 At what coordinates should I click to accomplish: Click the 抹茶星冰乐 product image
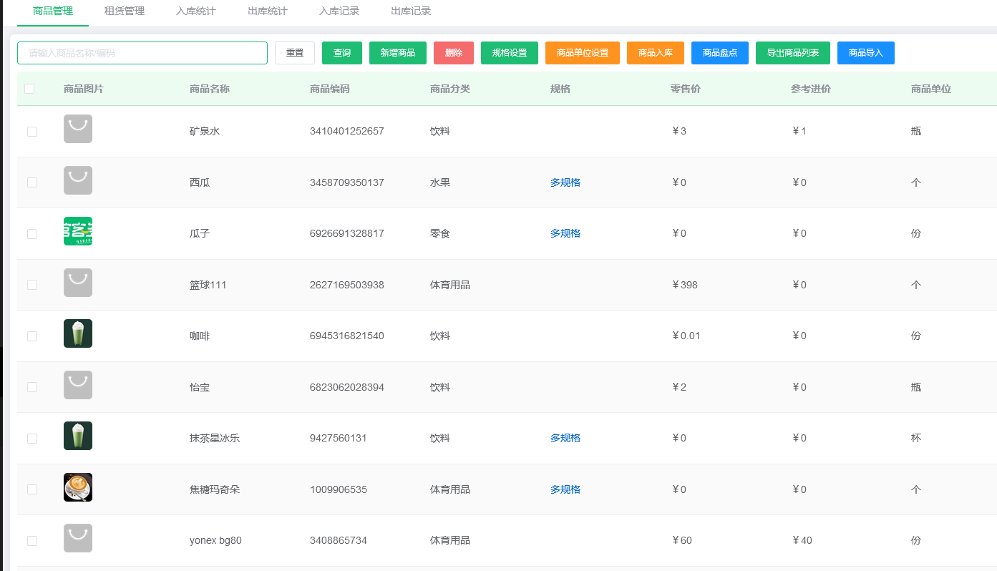tap(77, 436)
